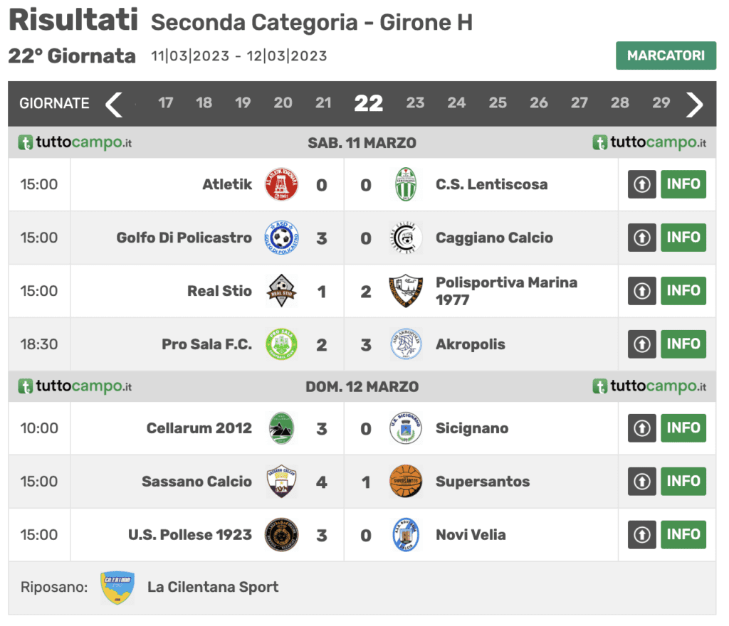The image size is (729, 626).
Task: Go to next giornate with right chevron
Action: [x=694, y=104]
